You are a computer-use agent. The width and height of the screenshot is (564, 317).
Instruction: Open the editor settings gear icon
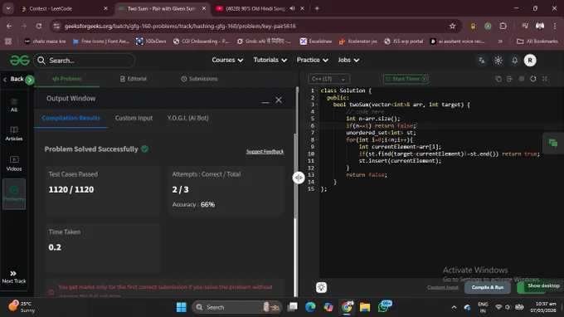522,79
